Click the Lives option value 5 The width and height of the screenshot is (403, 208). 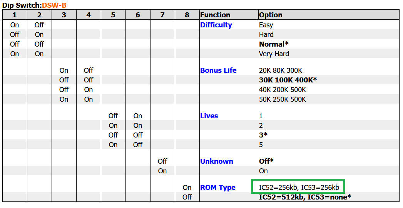tap(261, 145)
